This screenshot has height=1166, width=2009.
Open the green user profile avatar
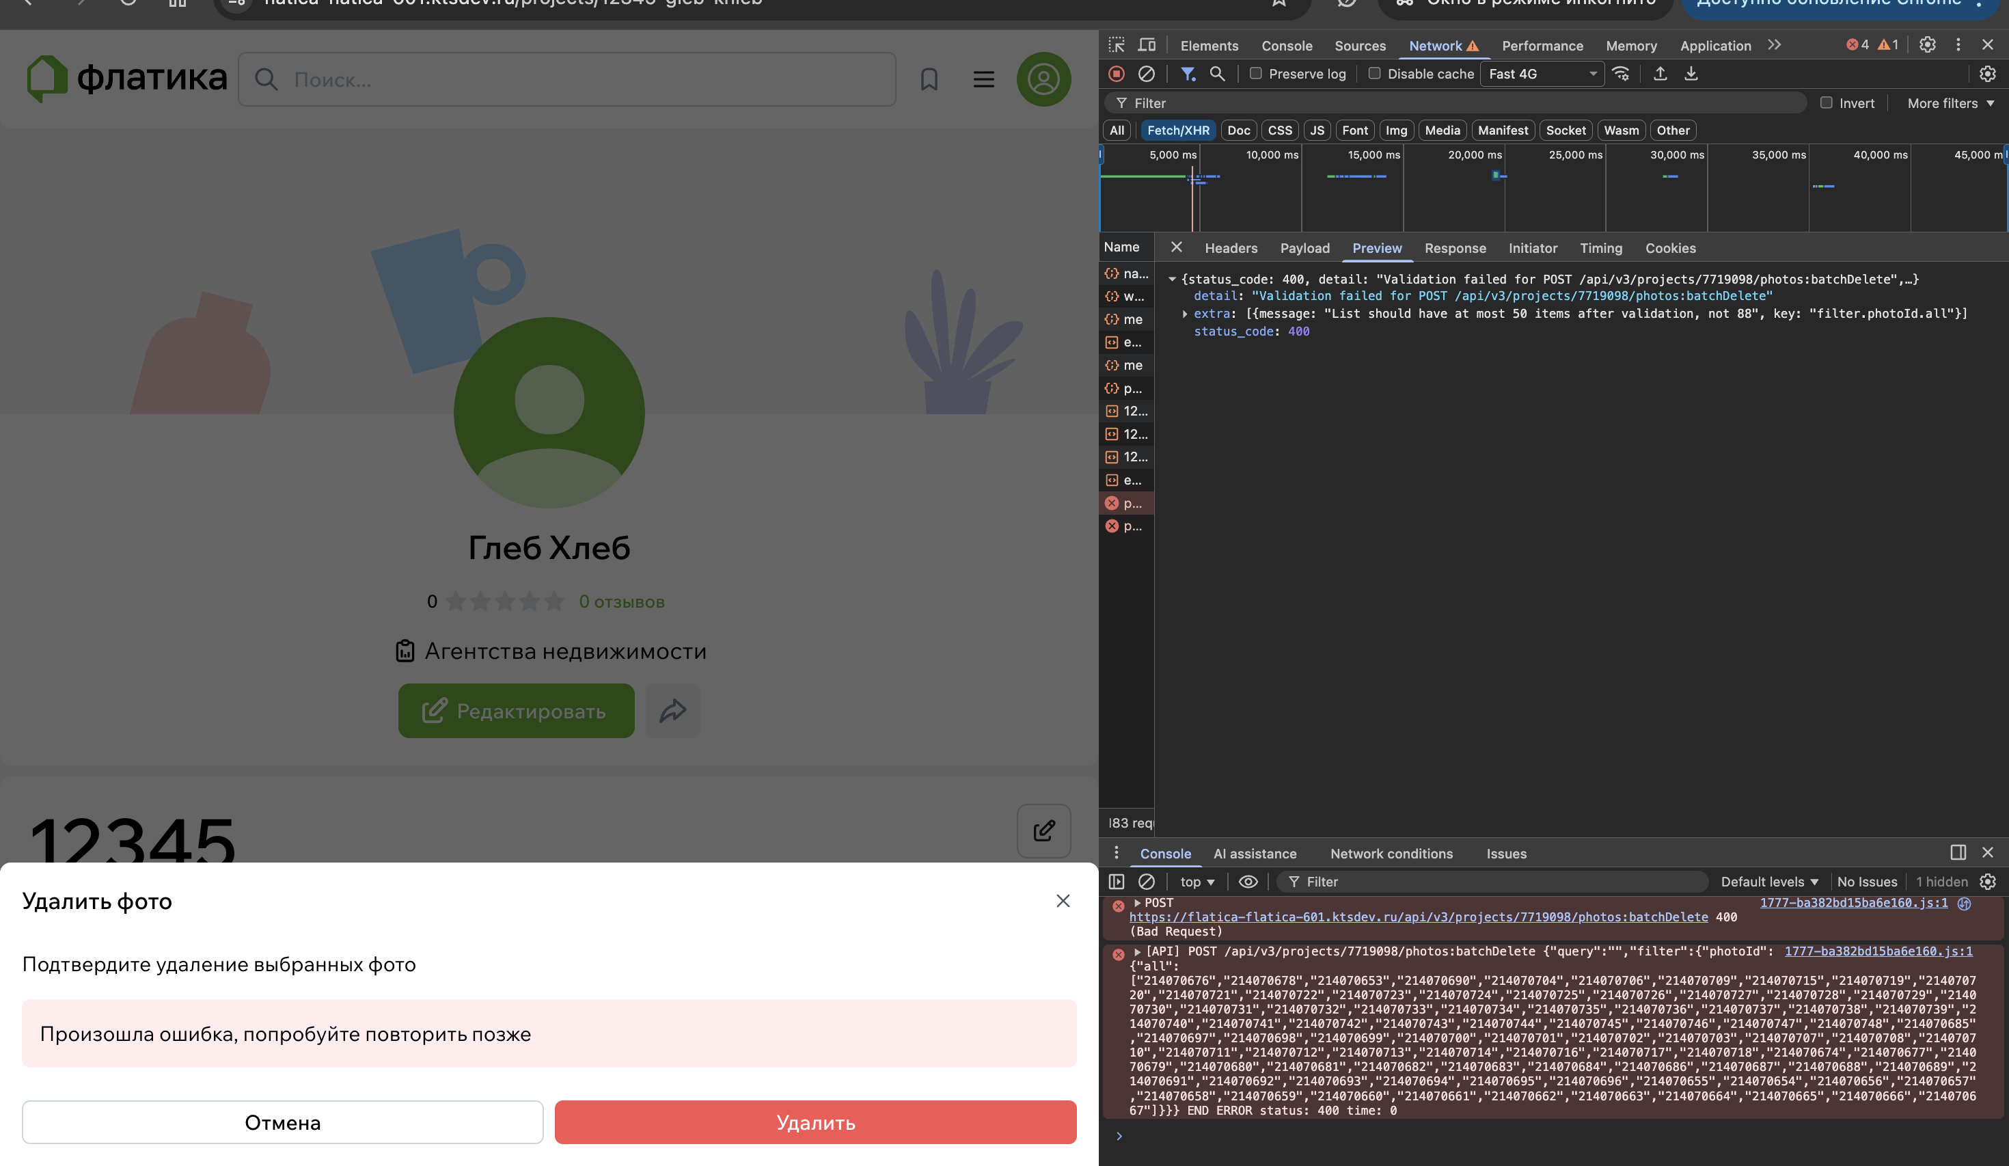click(x=1043, y=79)
